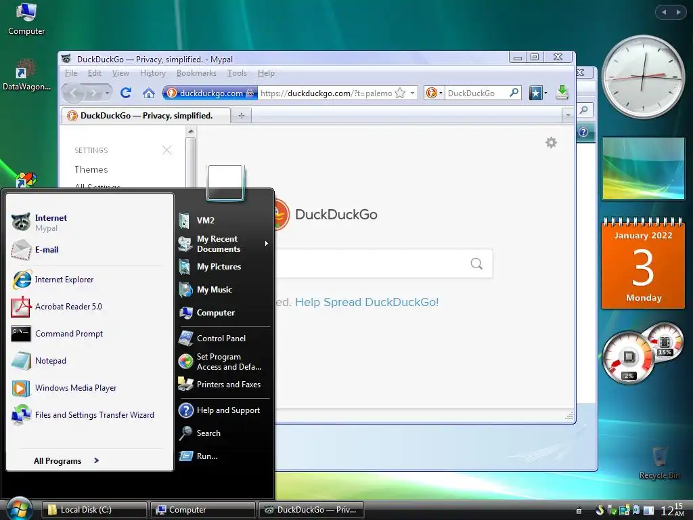Image resolution: width=693 pixels, height=520 pixels.
Task: Launch Internet Explorer from the Start menu
Action: point(89,280)
